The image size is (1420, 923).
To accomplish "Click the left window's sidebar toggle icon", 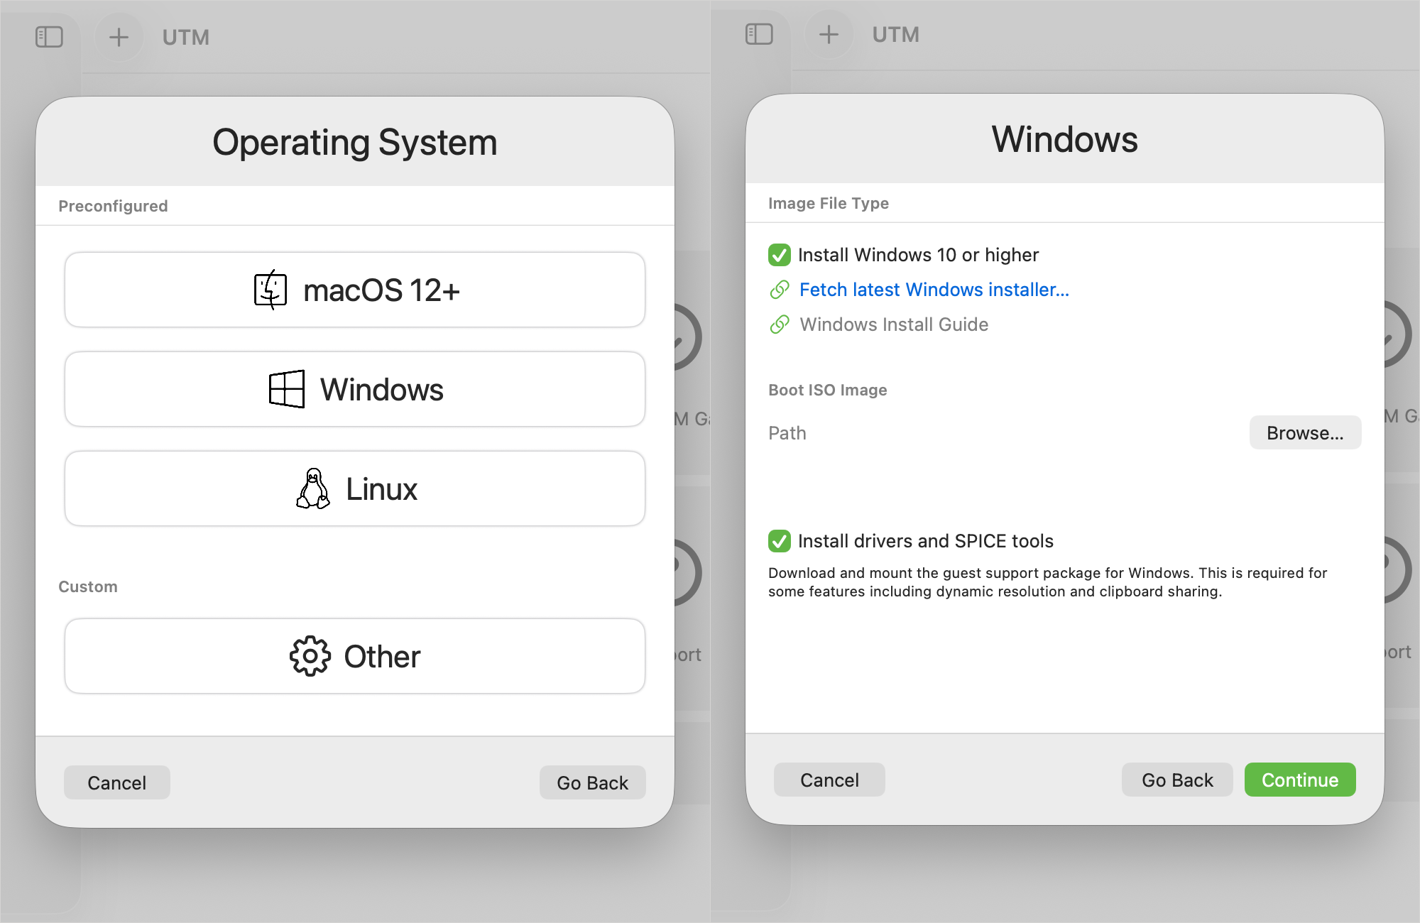I will pos(49,37).
